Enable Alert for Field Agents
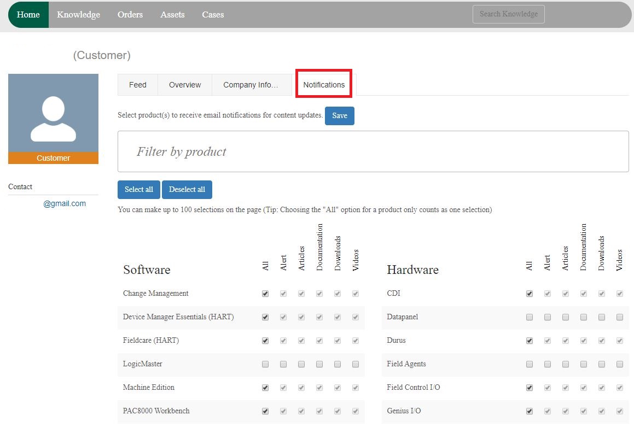Image resolution: width=634 pixels, height=427 pixels. coord(548,364)
